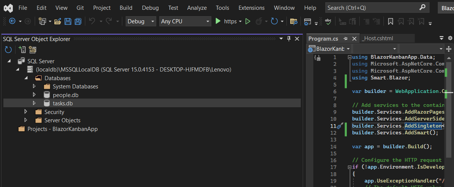Open the Analyze menu
The image size is (454, 187).
coord(197,8)
